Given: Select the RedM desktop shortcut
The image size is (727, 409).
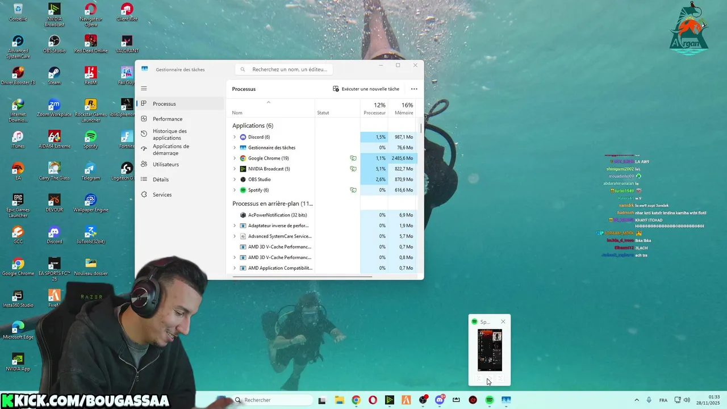Looking at the screenshot, I should pos(90,76).
